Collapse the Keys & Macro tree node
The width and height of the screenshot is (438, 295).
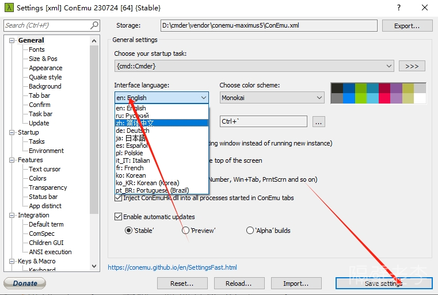(x=12, y=261)
